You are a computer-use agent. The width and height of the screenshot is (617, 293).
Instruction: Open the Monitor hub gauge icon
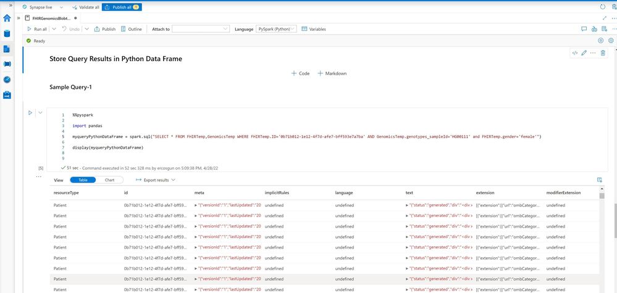coord(7,80)
